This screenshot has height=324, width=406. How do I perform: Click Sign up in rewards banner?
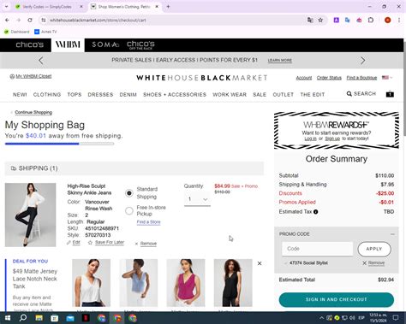pyautogui.click(x=332, y=138)
